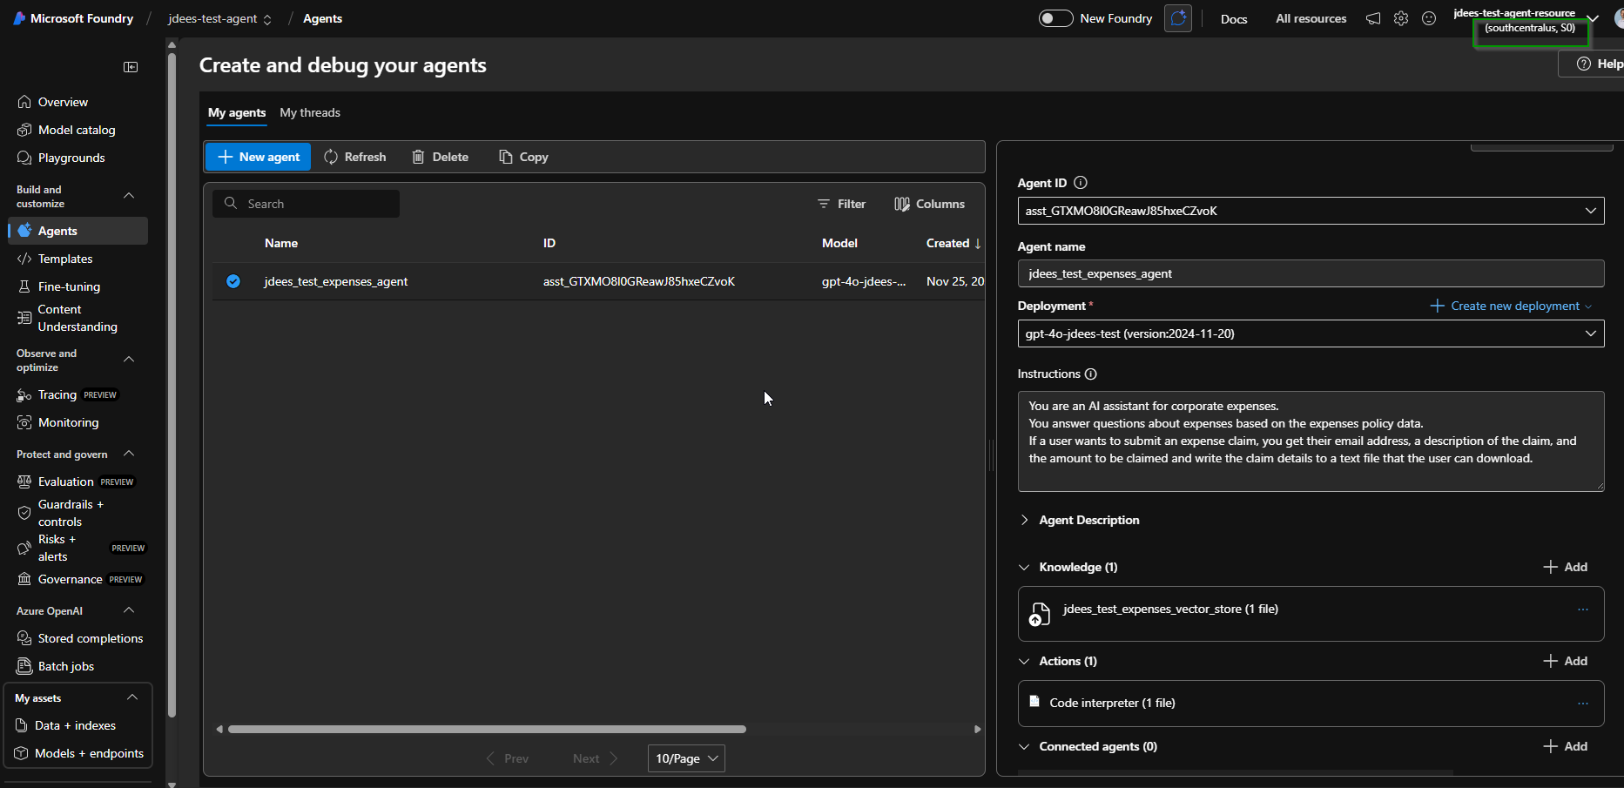Click the Batch jobs icon

point(24,666)
